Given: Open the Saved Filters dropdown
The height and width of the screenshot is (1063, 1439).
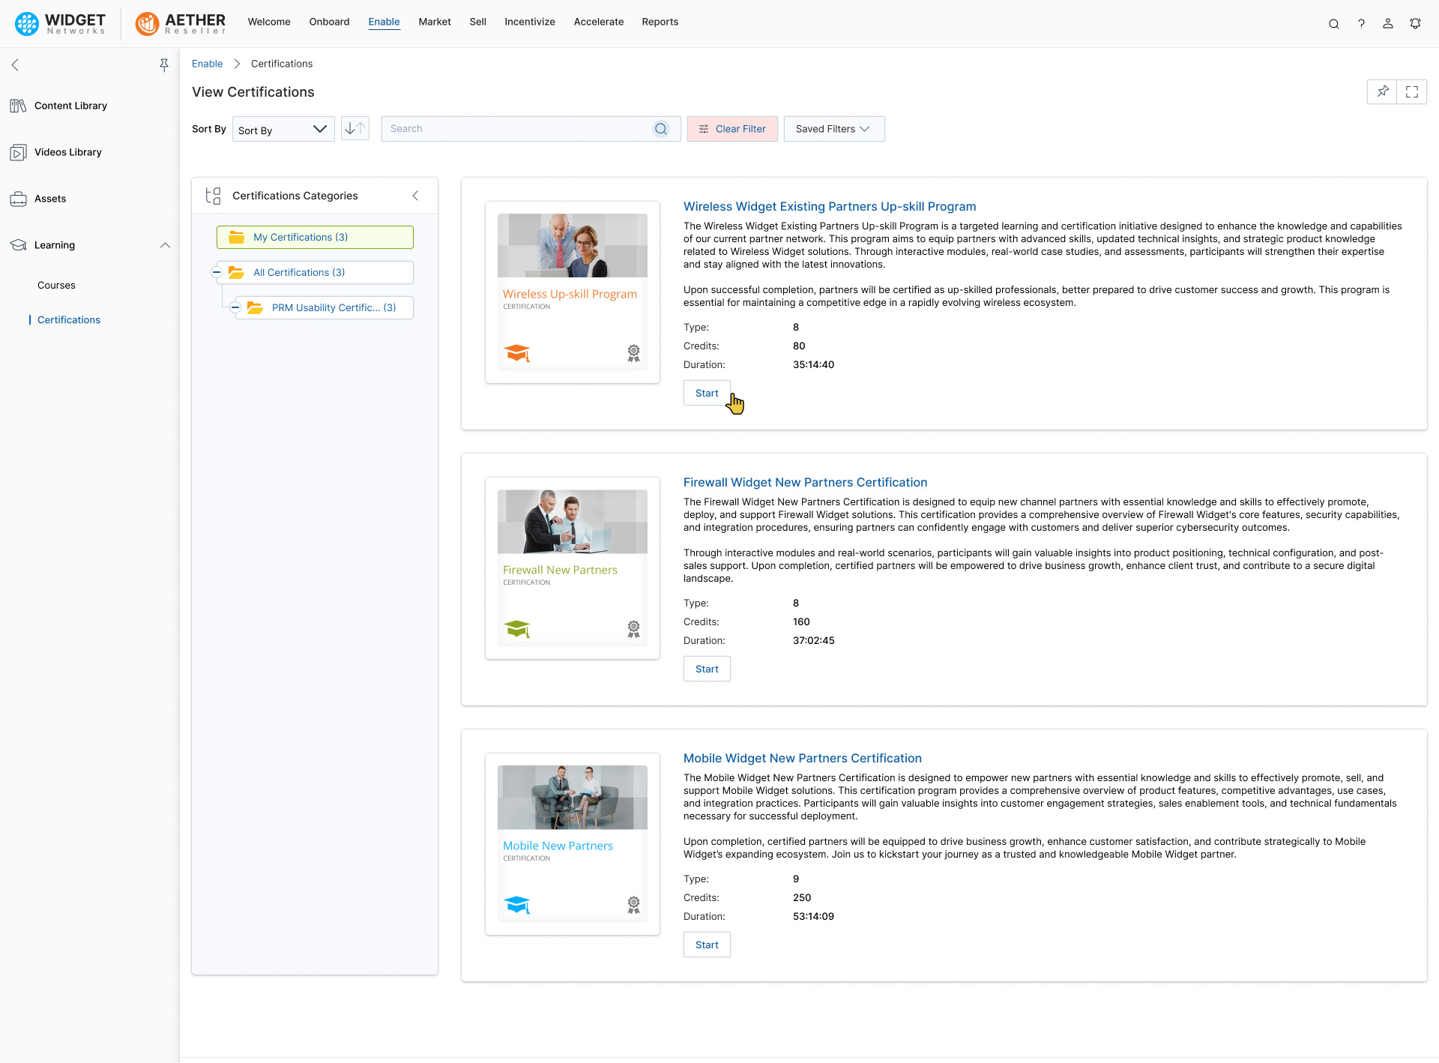Looking at the screenshot, I should pyautogui.click(x=833, y=128).
